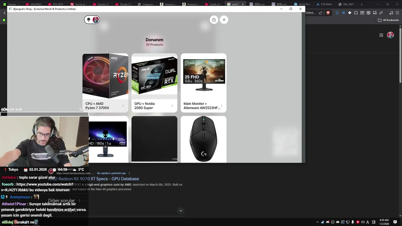This screenshot has width=402, height=226.
Task: Open the Logitech G mouse product card
Action: pyautogui.click(x=204, y=139)
